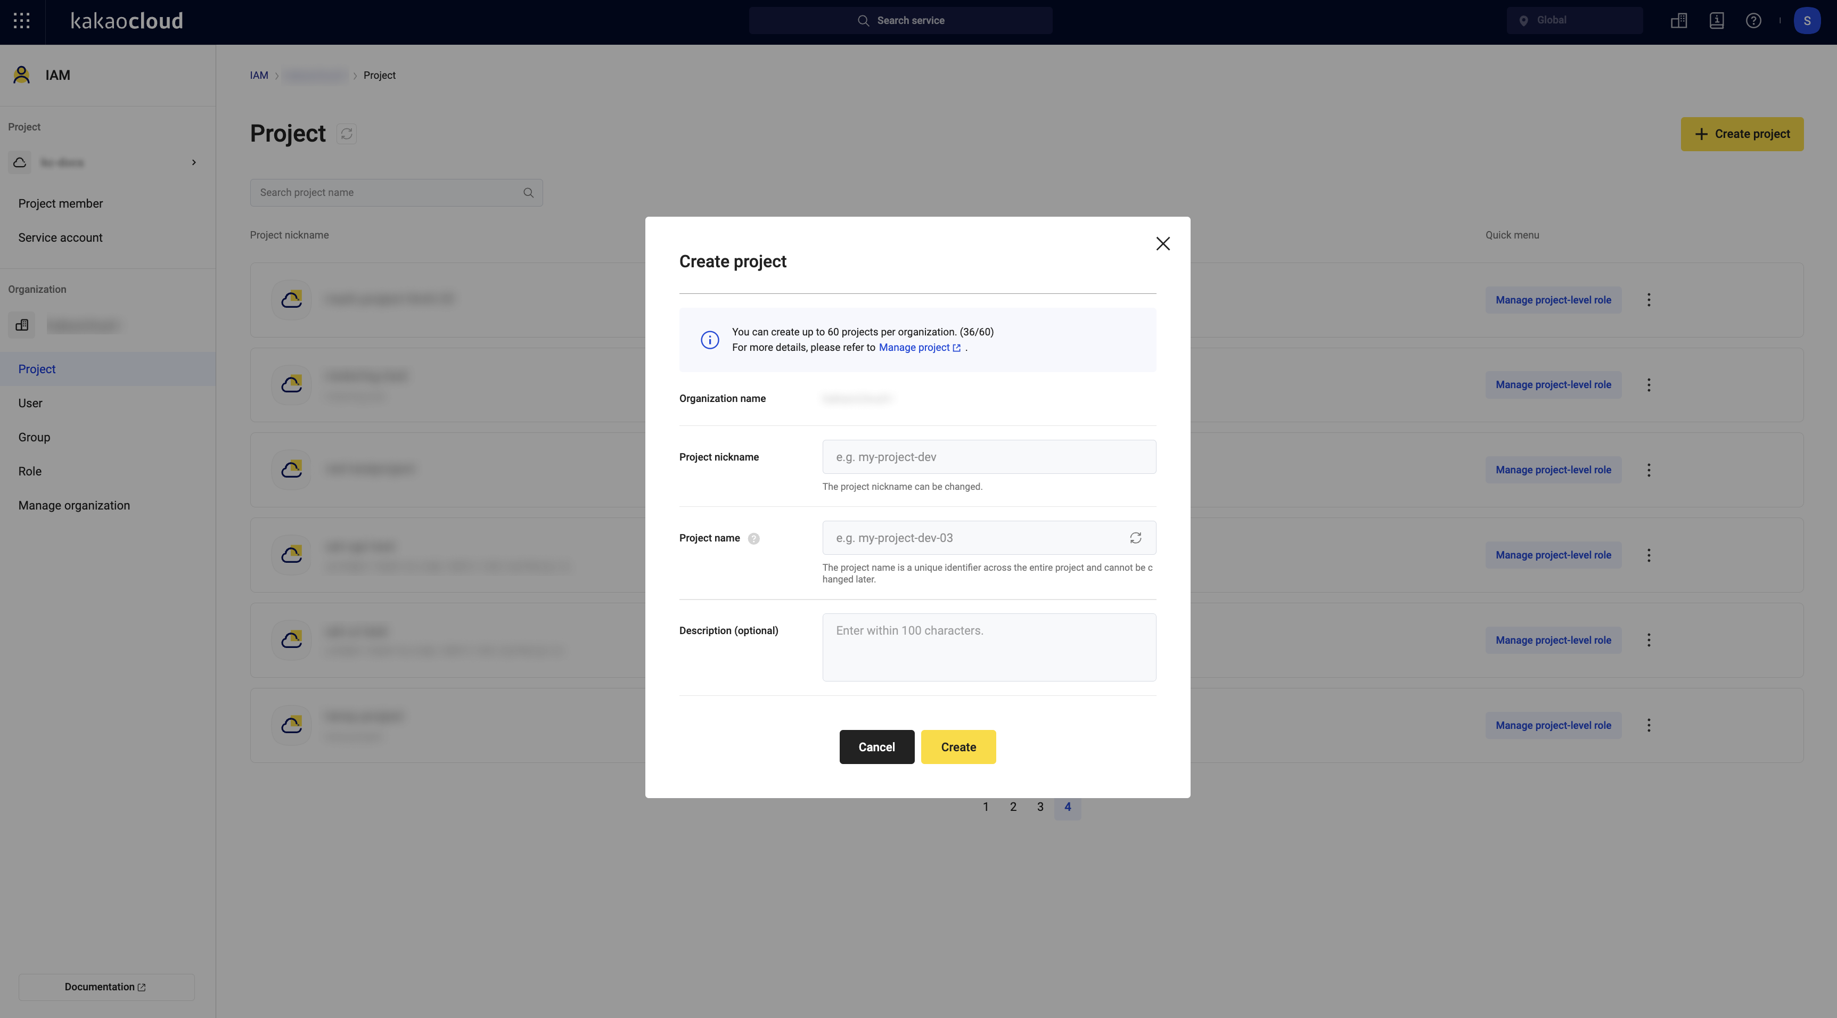Focus the Description text area
Image resolution: width=1837 pixels, height=1018 pixels.
click(989, 647)
